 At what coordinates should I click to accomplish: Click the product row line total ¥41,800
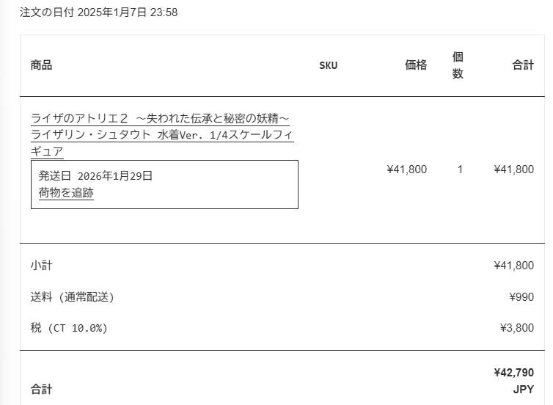(513, 169)
